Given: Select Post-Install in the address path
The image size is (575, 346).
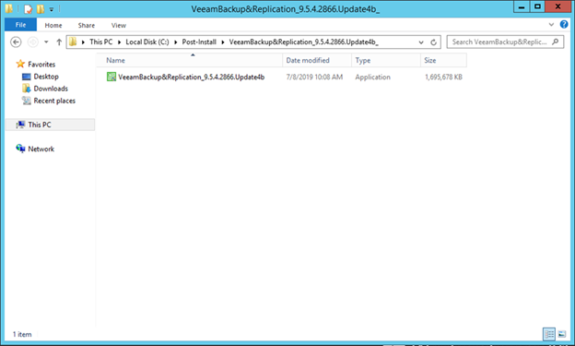Looking at the screenshot, I should (x=199, y=42).
